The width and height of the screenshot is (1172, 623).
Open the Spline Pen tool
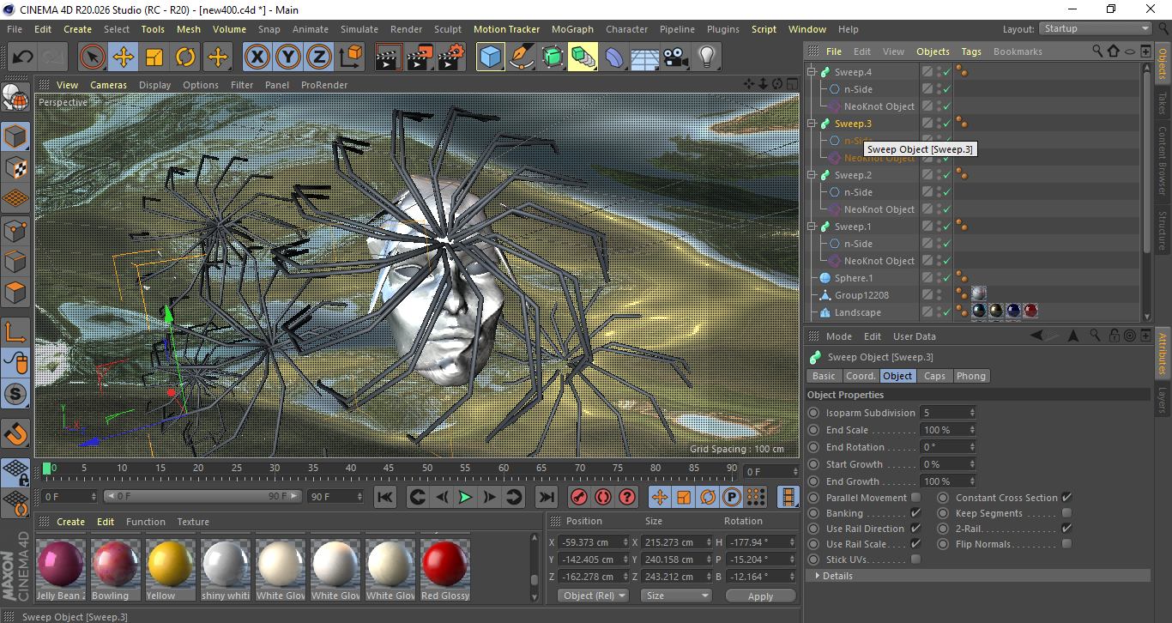tap(522, 57)
